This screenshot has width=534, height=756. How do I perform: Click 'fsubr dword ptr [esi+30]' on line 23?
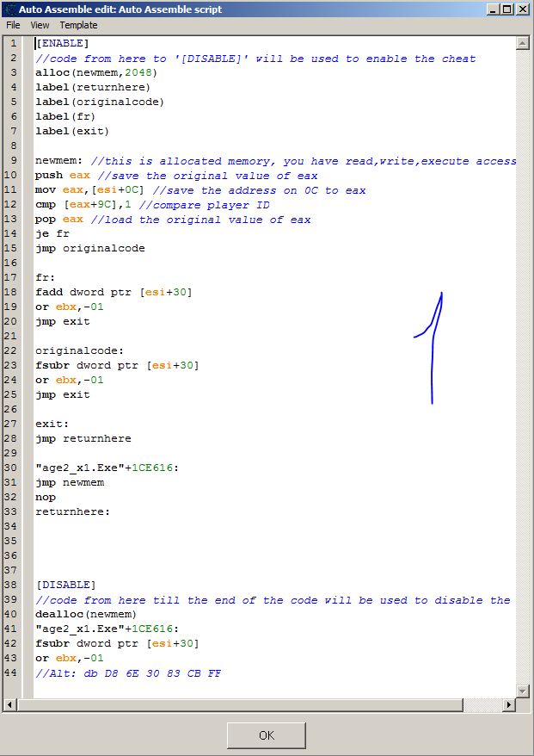(117, 365)
